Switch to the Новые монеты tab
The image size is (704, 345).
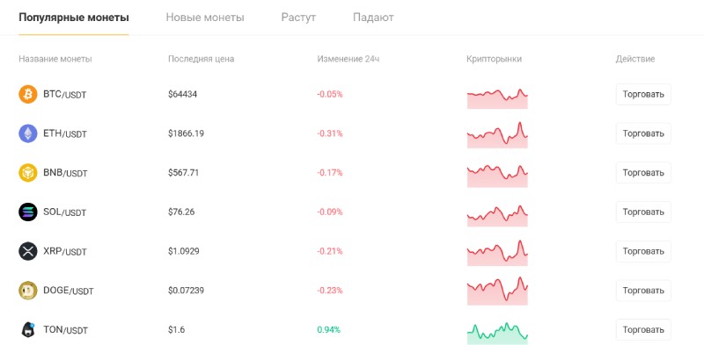(x=205, y=18)
